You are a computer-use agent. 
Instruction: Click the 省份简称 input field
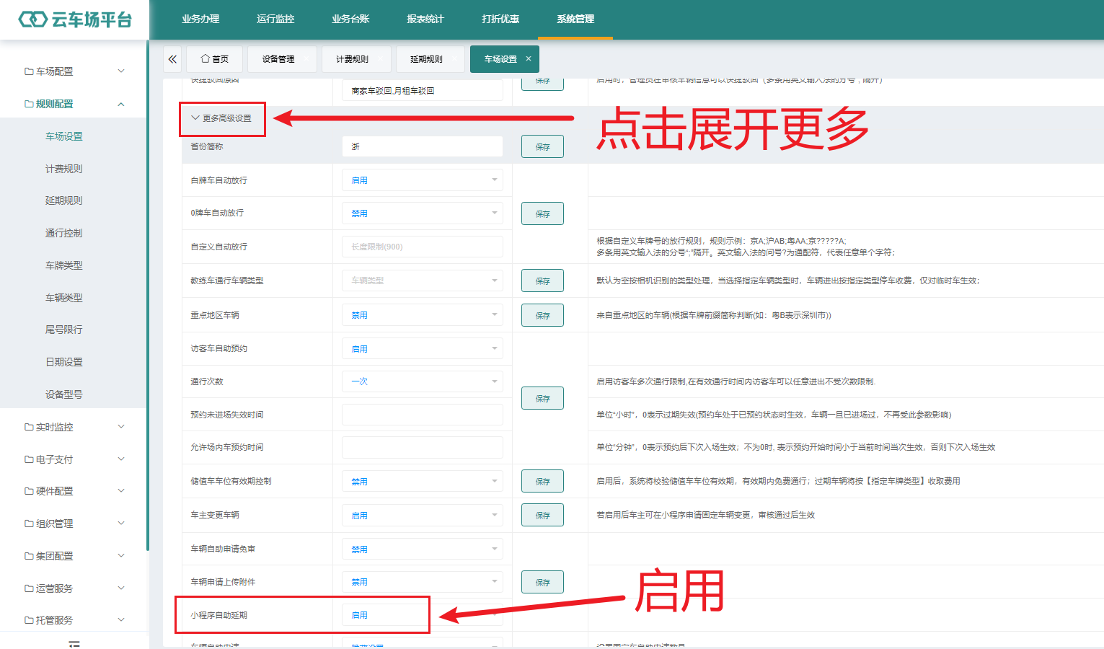click(423, 146)
